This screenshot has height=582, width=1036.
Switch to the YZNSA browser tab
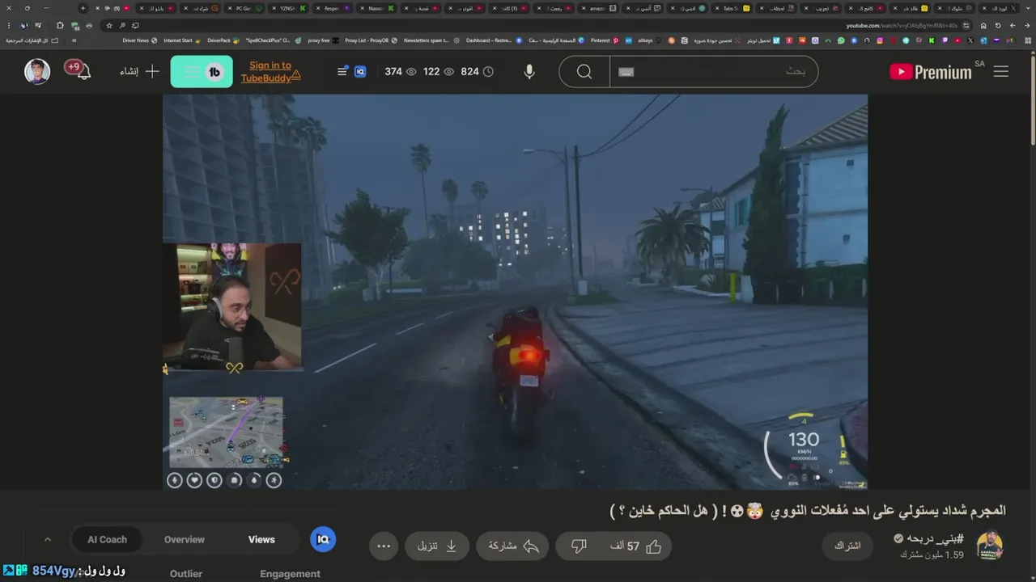click(x=287, y=8)
